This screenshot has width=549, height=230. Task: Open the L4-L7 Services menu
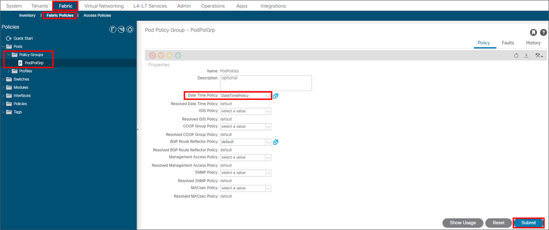pyautogui.click(x=150, y=6)
